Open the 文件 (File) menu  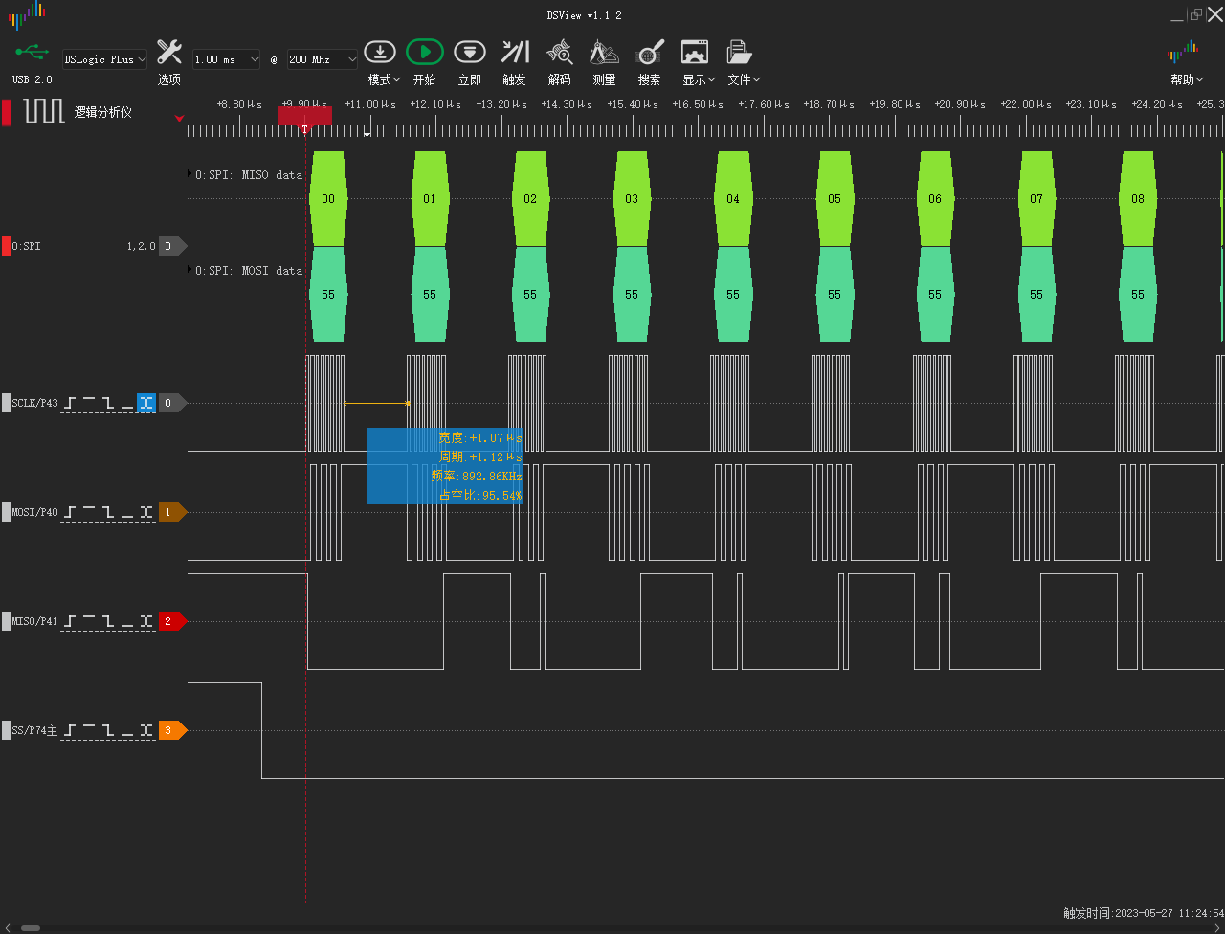744,79
